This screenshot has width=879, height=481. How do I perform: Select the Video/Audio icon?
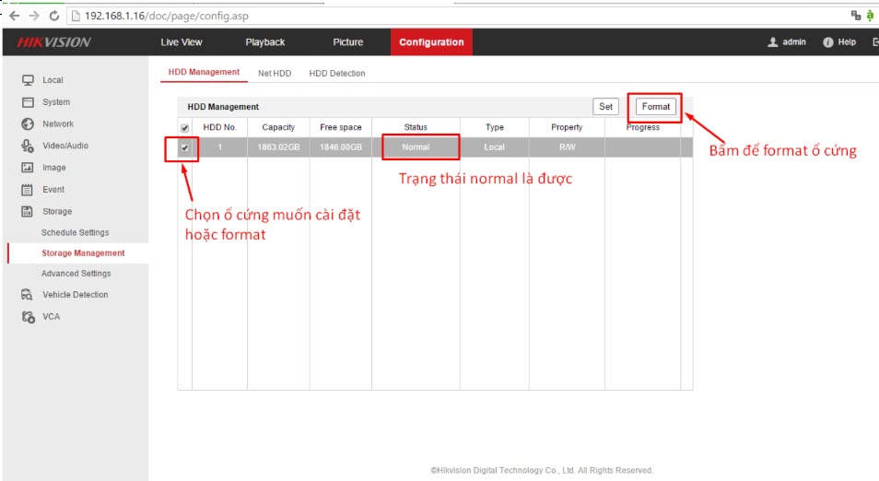[x=28, y=146]
